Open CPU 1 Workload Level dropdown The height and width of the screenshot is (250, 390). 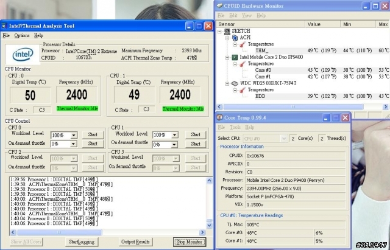[175, 135]
